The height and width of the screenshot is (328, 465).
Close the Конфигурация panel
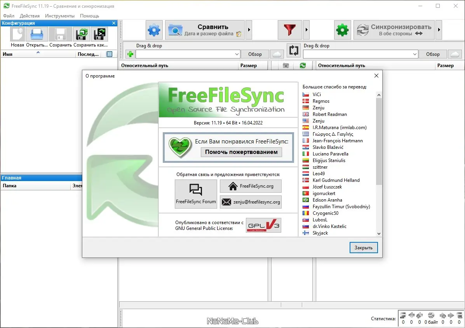[x=114, y=23]
